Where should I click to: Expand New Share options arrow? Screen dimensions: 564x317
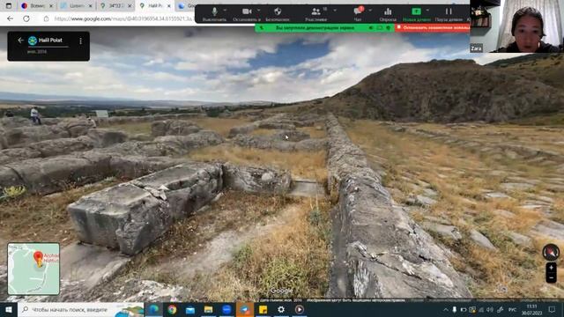click(x=427, y=11)
